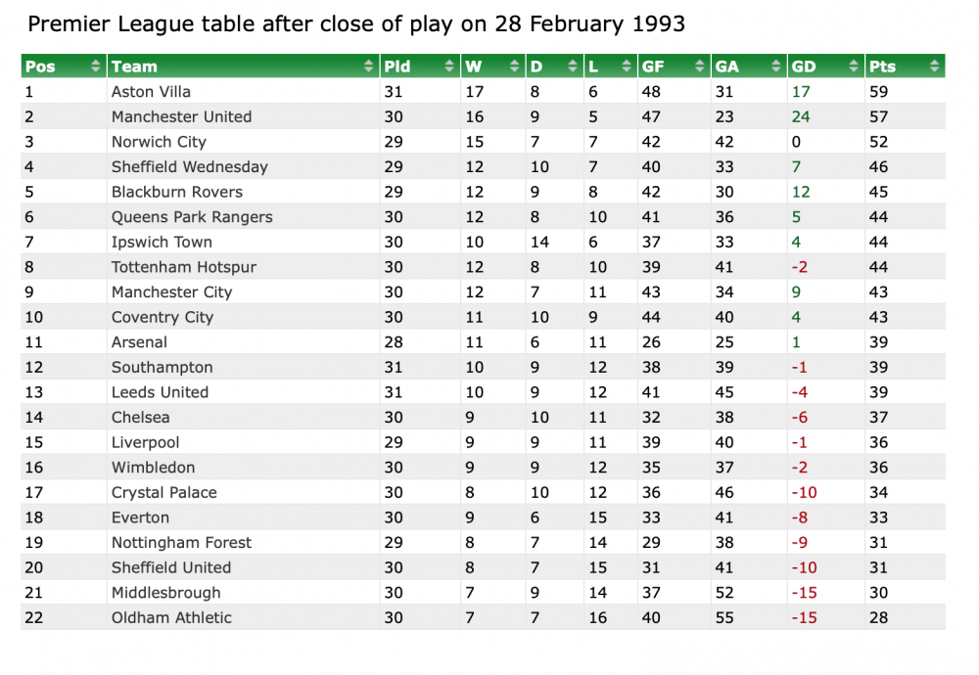Screen dimensions: 979x675
Task: Click the Premier League table title
Action: (x=356, y=24)
